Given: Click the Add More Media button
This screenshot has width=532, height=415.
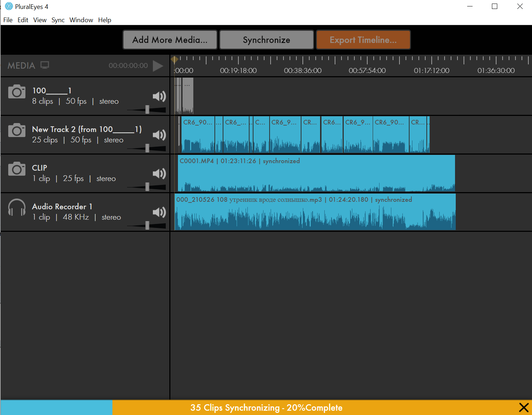Looking at the screenshot, I should [170, 40].
